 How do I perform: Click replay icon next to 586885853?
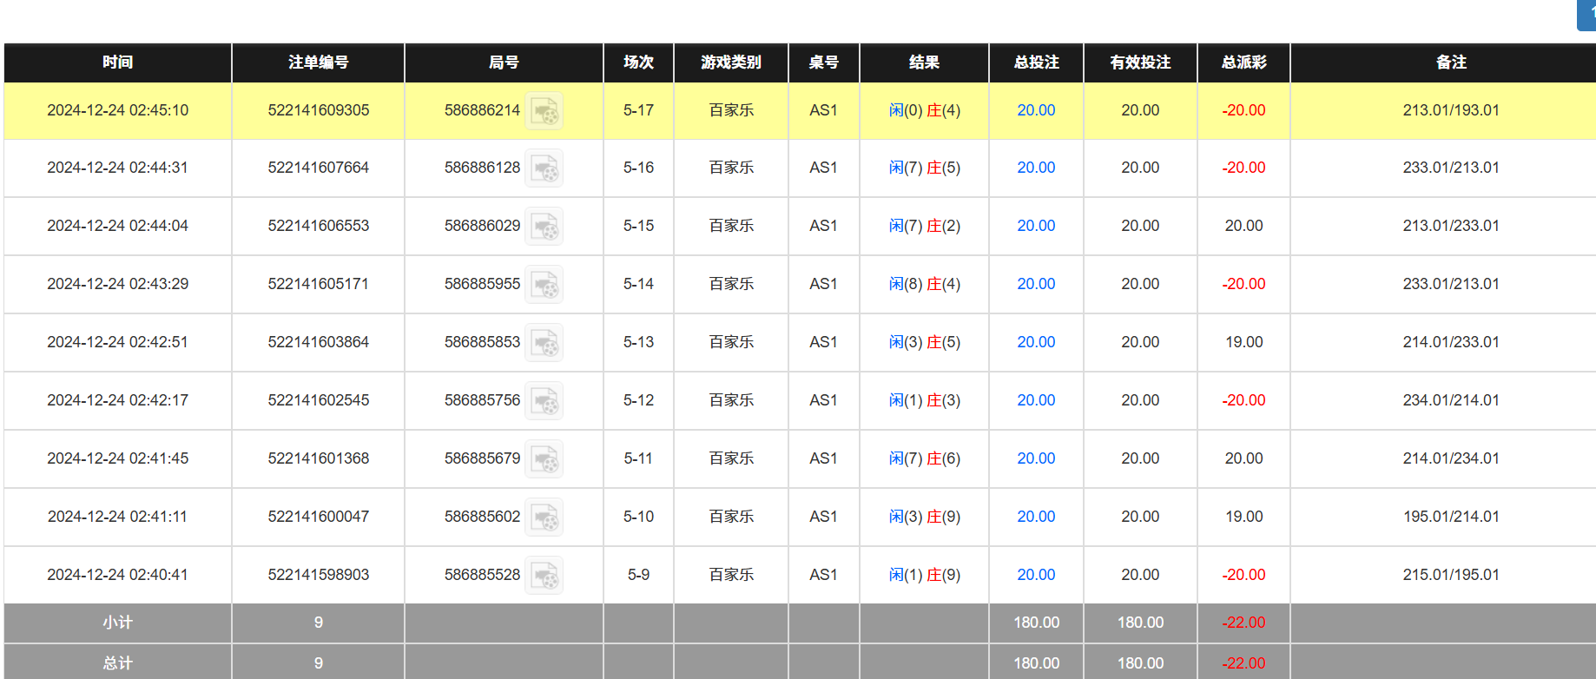point(544,343)
